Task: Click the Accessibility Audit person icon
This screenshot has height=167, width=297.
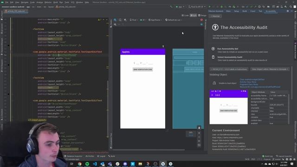Action: (x=215, y=27)
